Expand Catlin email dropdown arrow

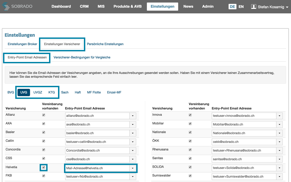133,142
